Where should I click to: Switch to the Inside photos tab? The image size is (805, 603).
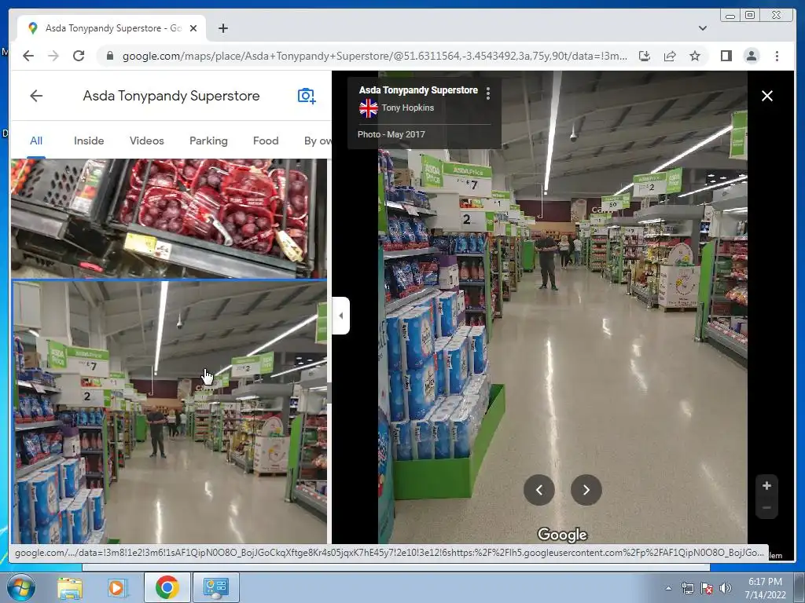[89, 141]
